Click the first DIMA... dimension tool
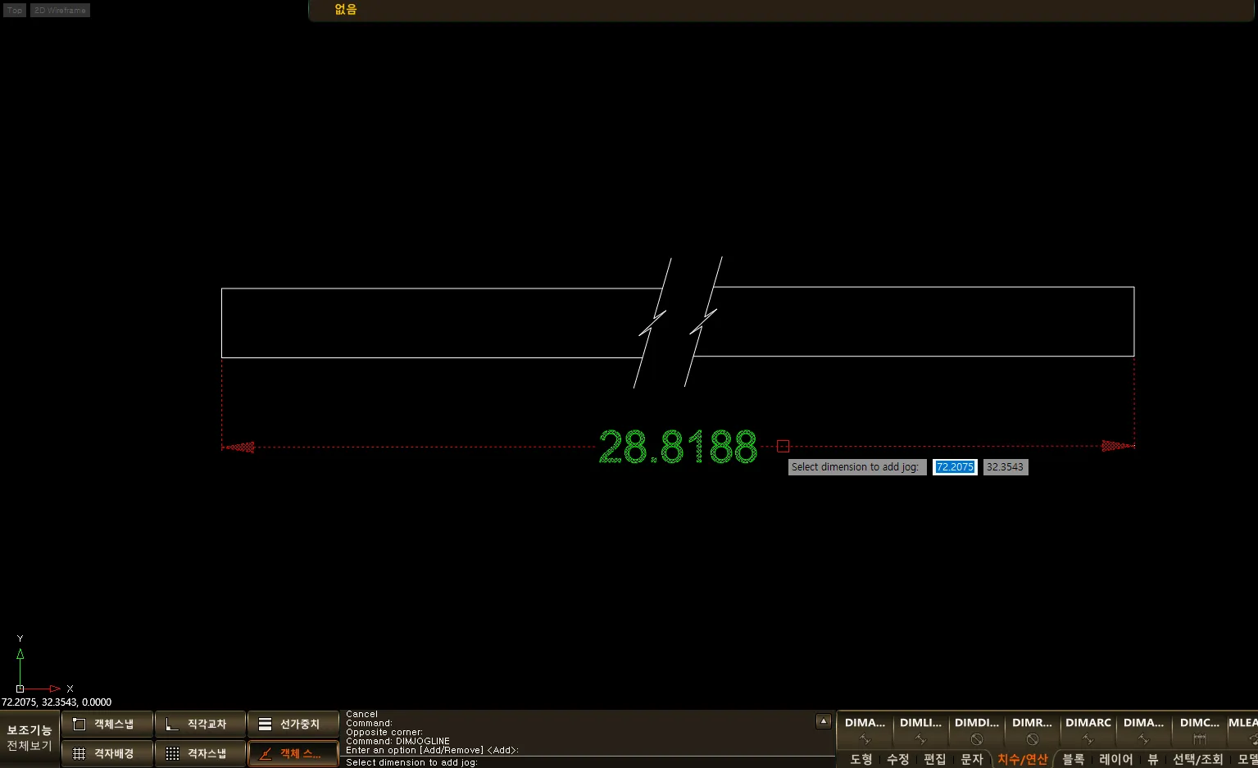The height and width of the screenshot is (768, 1258). (x=865, y=730)
